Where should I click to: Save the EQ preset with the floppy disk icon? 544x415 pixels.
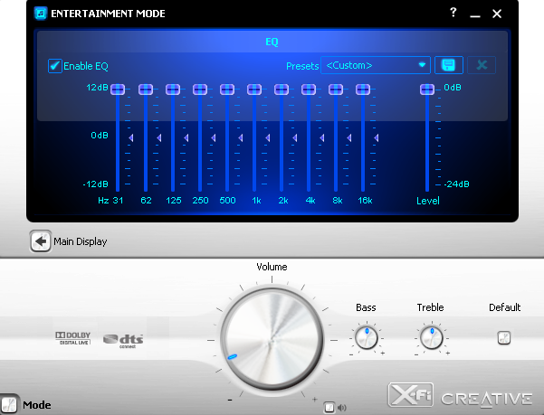tap(448, 65)
